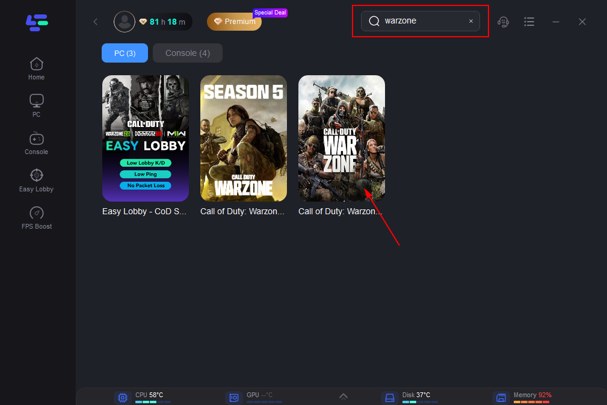The image size is (607, 405).
Task: Go to Console section in sidebar
Action: [36, 143]
